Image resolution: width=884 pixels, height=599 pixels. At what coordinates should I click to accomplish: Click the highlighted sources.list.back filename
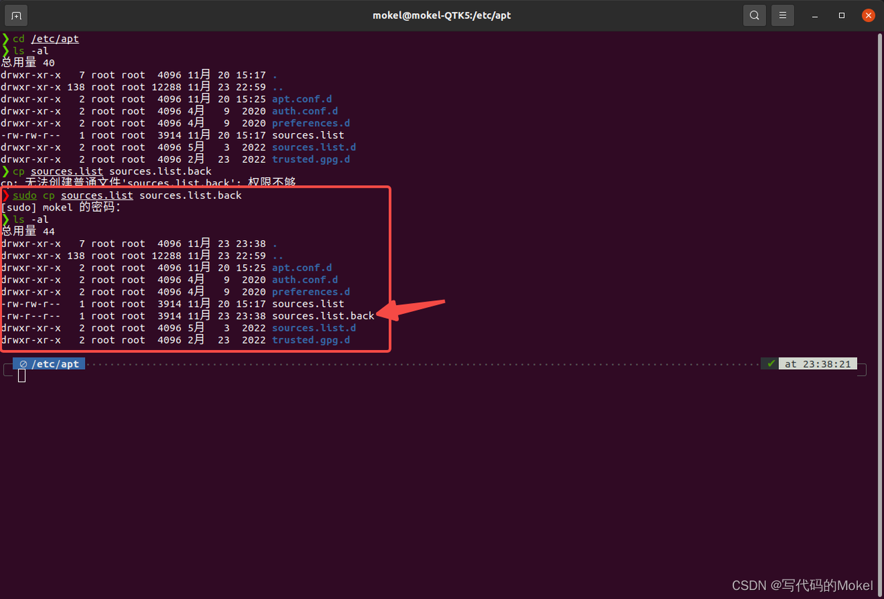323,315
